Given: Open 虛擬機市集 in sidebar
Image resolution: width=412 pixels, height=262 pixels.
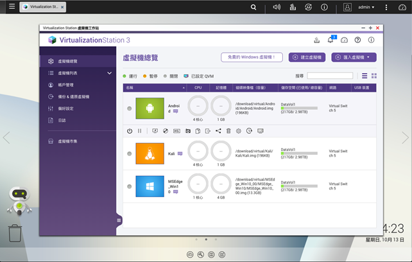Looking at the screenshot, I should [78, 141].
